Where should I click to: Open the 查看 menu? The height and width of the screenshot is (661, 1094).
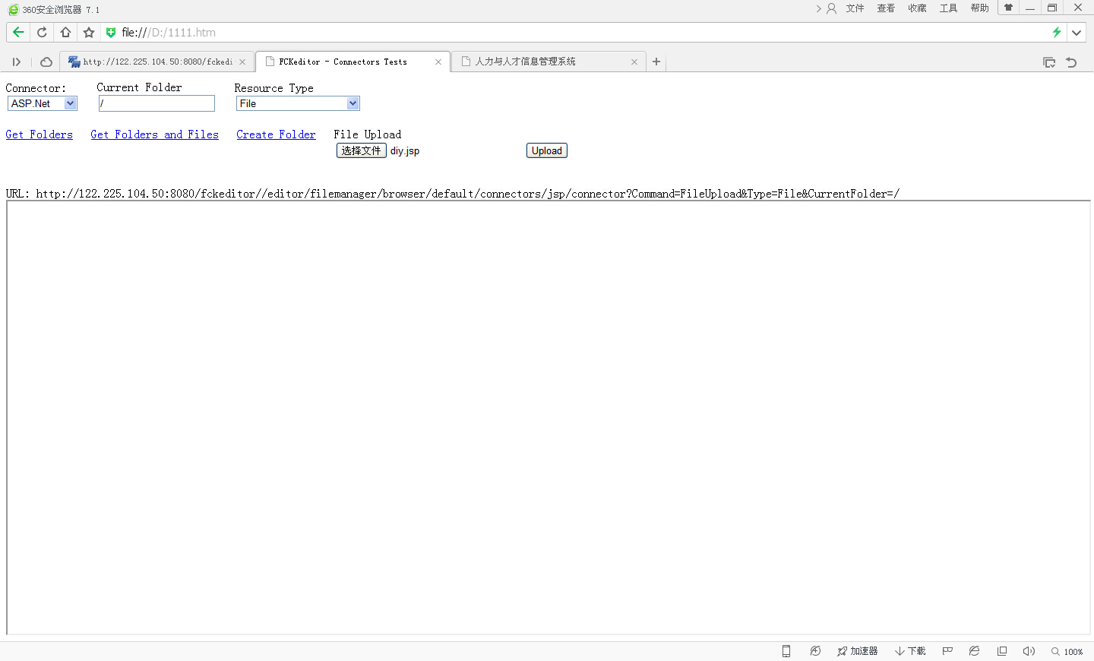click(886, 8)
